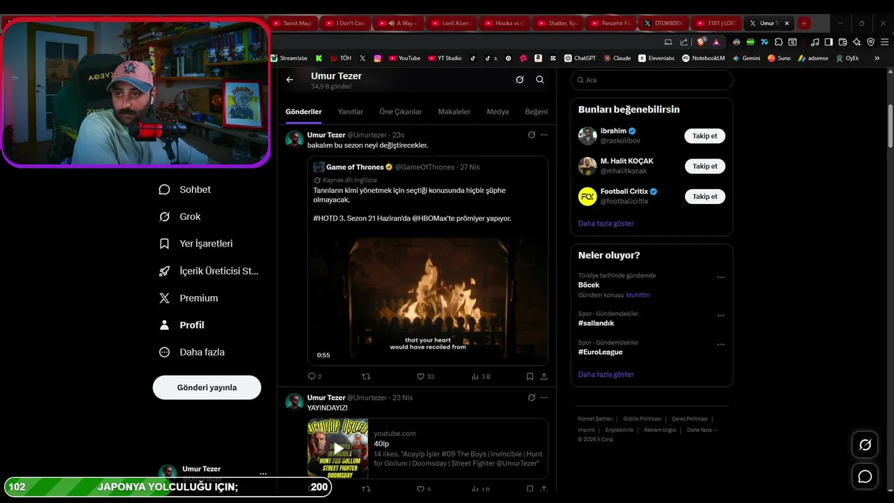Switch to the Öne Çıkanlar tab
The image size is (894, 503).
point(400,112)
